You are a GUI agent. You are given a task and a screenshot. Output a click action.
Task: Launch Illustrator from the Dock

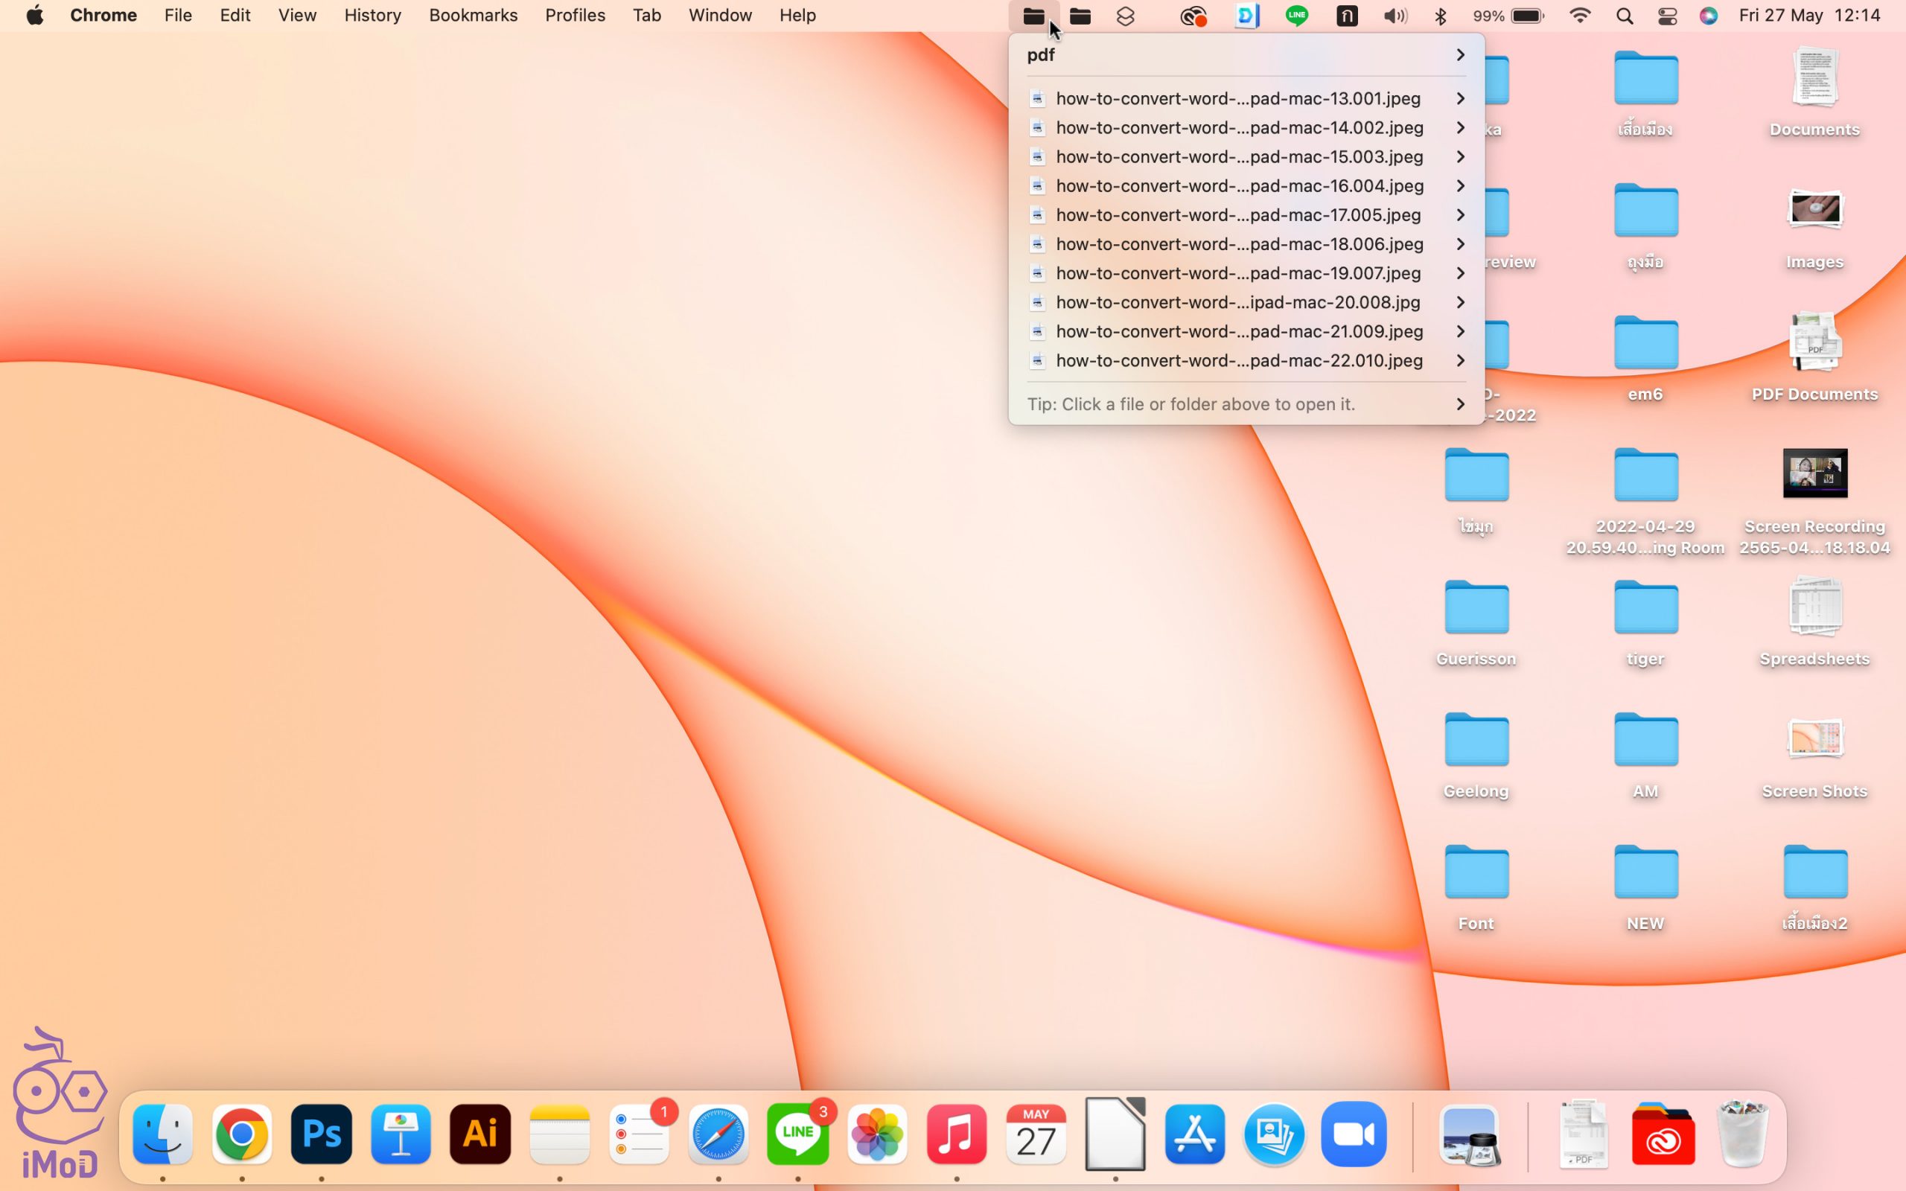[x=479, y=1134]
